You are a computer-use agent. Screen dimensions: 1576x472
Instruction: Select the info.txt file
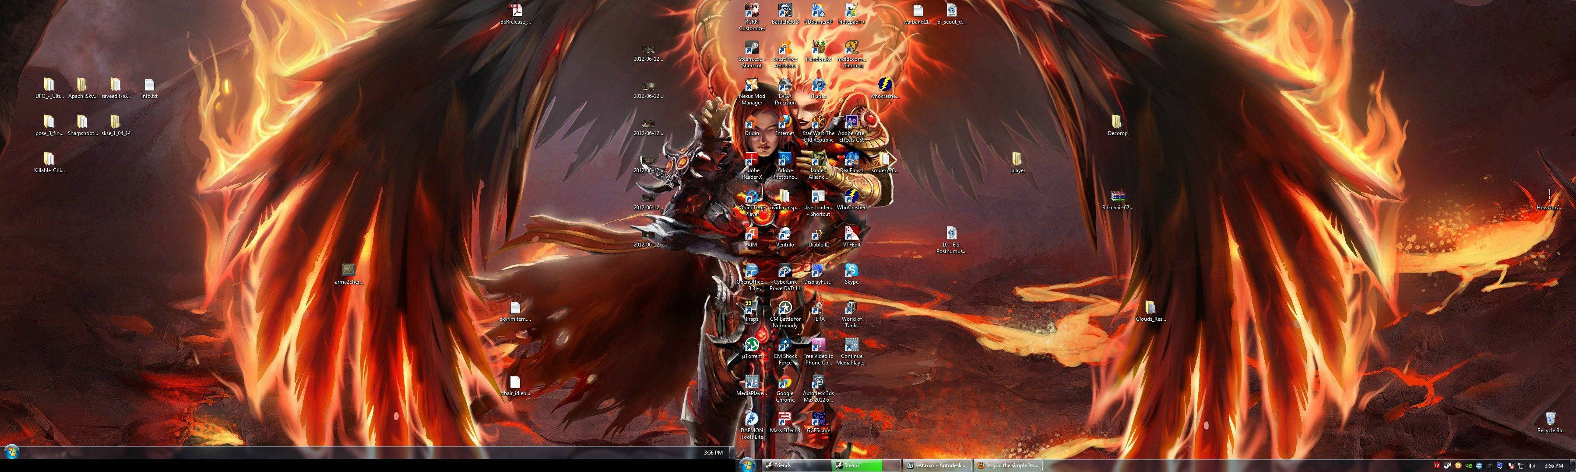click(149, 86)
